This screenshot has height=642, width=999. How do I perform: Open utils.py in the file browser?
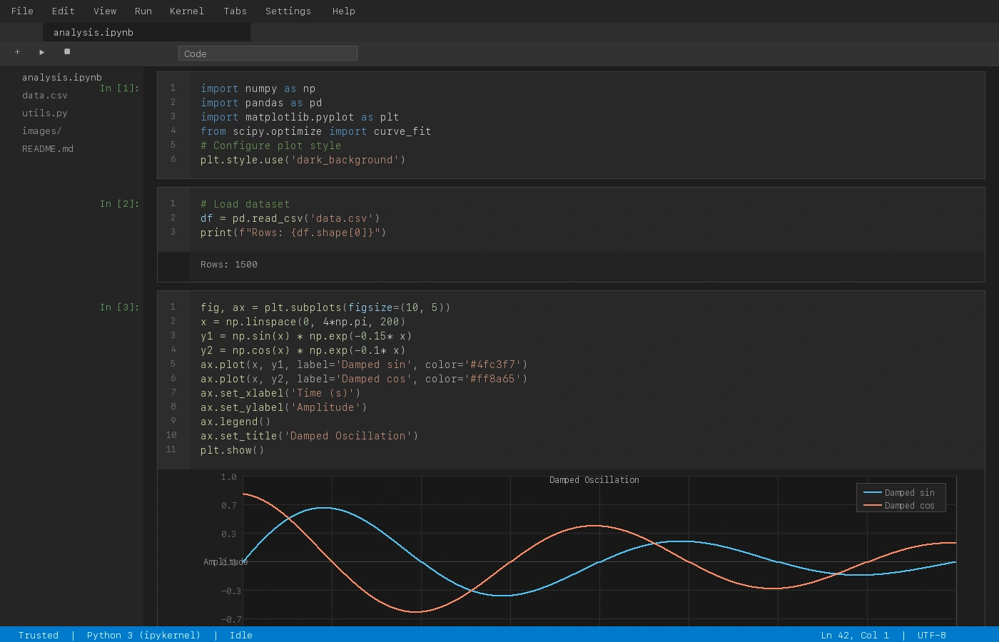pos(44,113)
